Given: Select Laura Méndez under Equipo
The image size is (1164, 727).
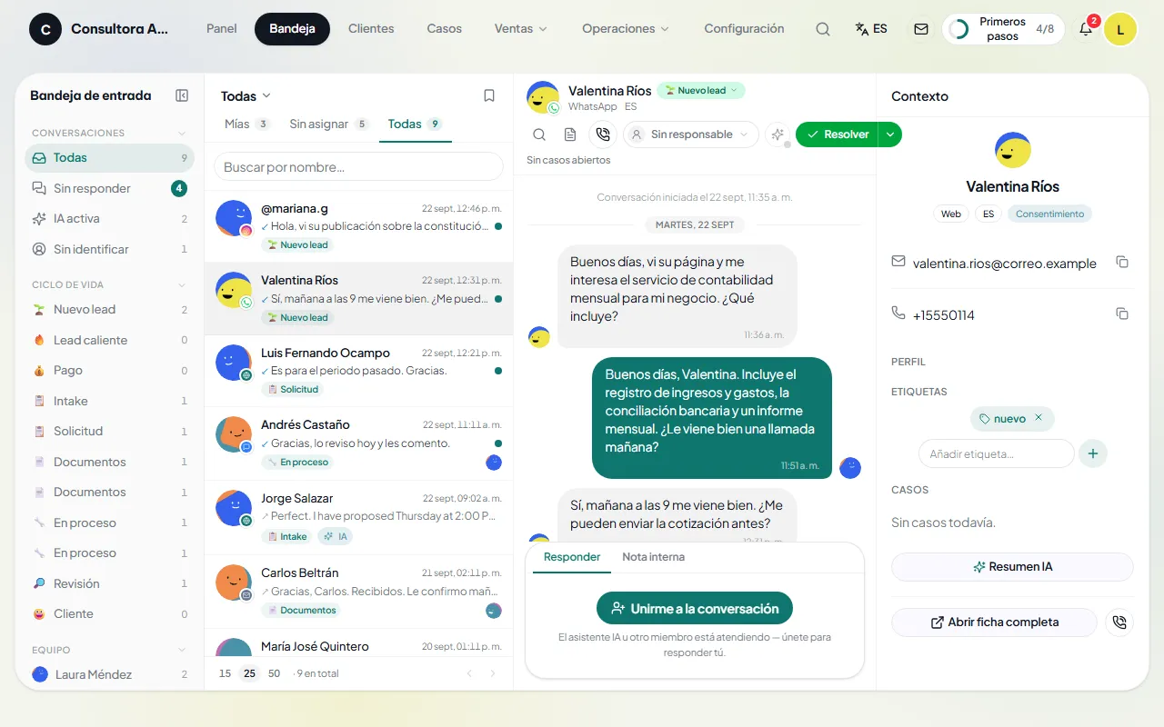Looking at the screenshot, I should click(x=109, y=674).
